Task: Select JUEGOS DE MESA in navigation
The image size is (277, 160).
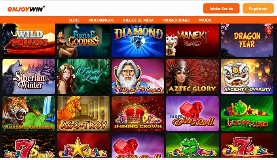Action: click(138, 20)
